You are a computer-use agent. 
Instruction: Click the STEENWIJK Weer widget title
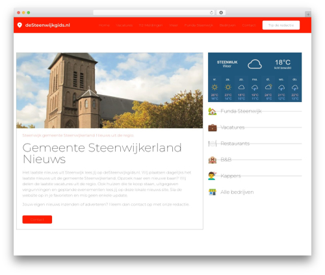227,64
